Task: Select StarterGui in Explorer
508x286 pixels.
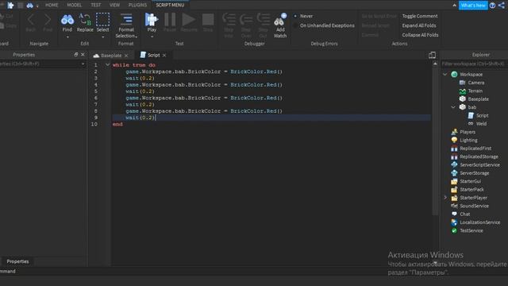Action: click(470, 181)
